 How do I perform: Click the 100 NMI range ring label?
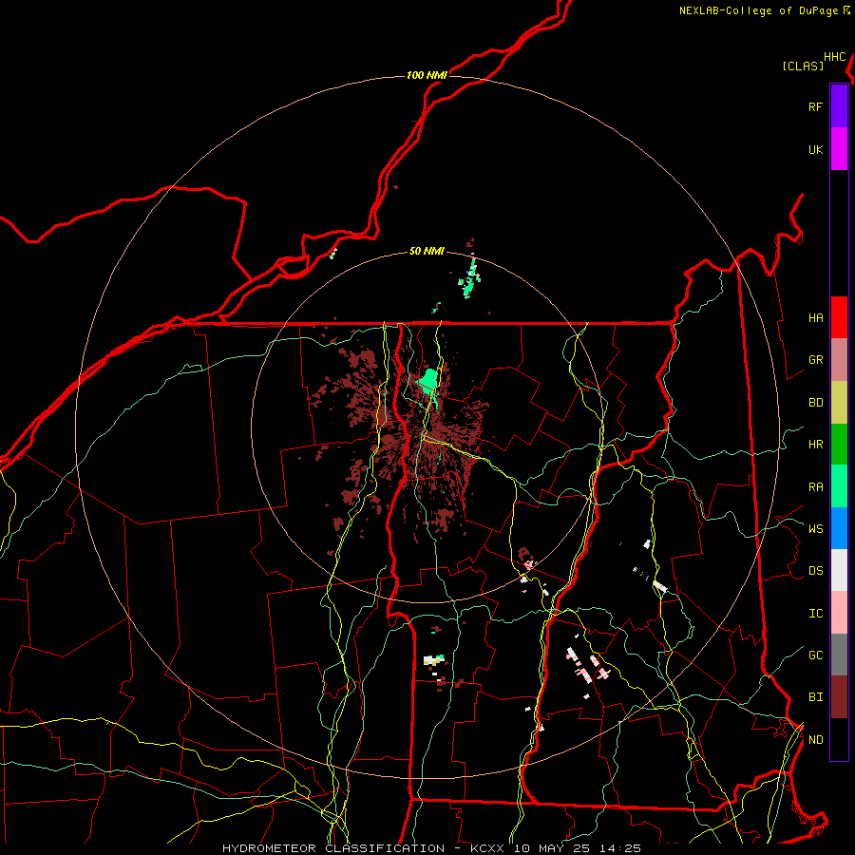(x=427, y=75)
